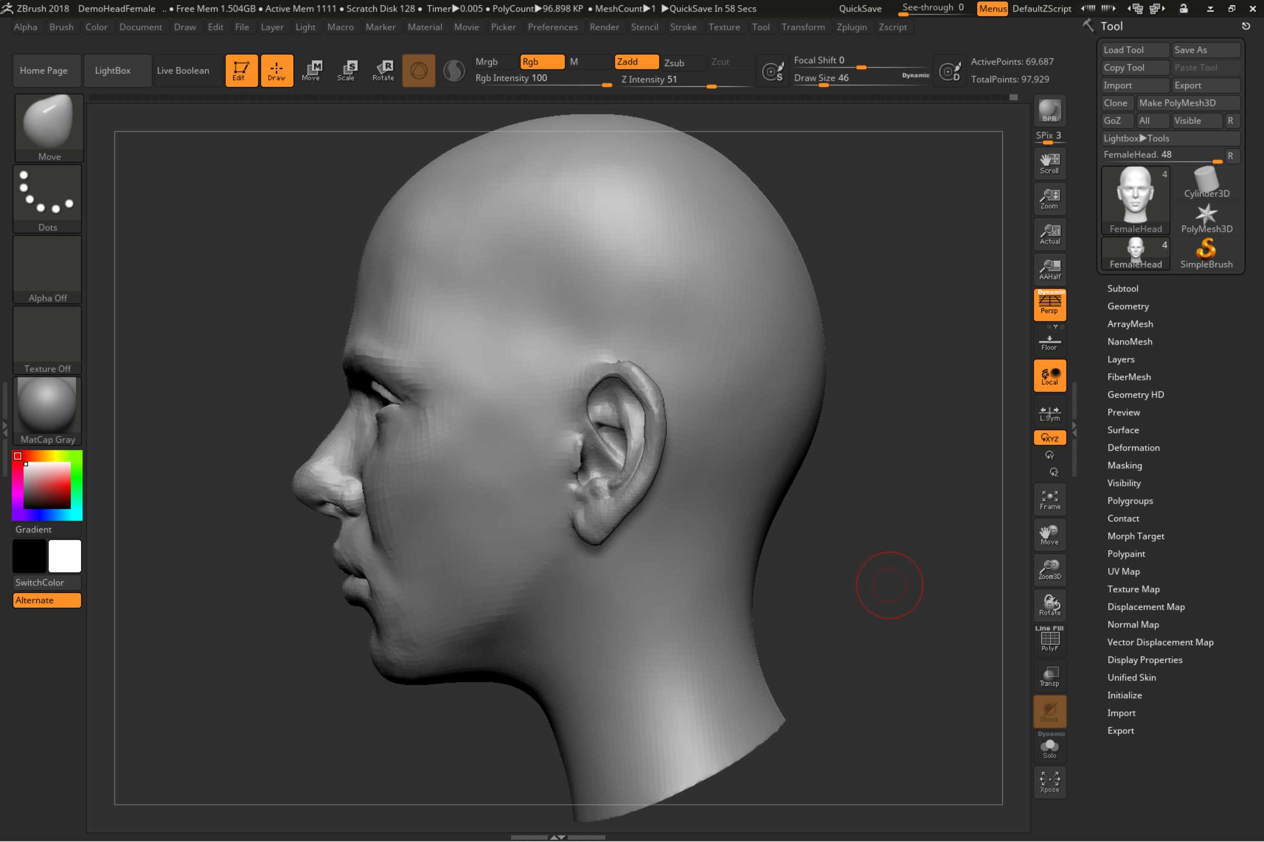1264x842 pixels.
Task: Open the Brush menu
Action: tap(61, 27)
